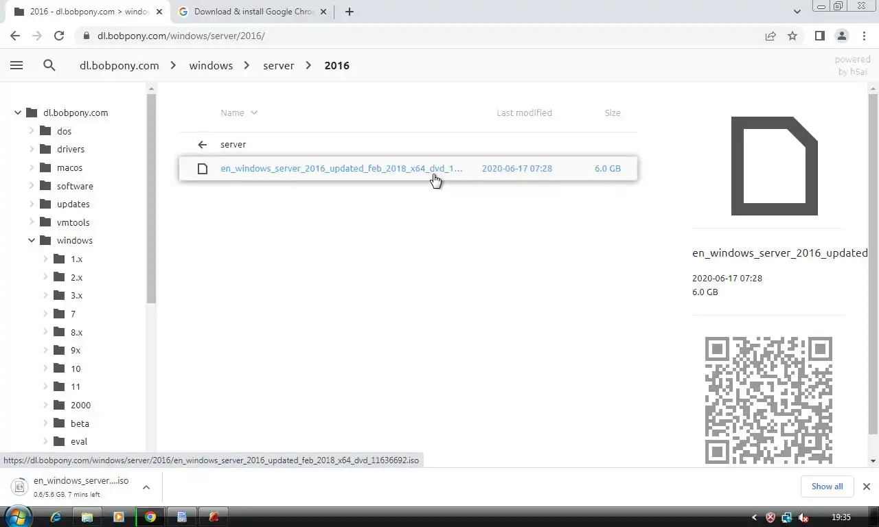
Task: Select the beta folder in tree
Action: 80,423
